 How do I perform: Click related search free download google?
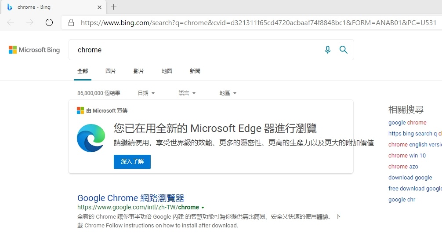pyautogui.click(x=415, y=189)
